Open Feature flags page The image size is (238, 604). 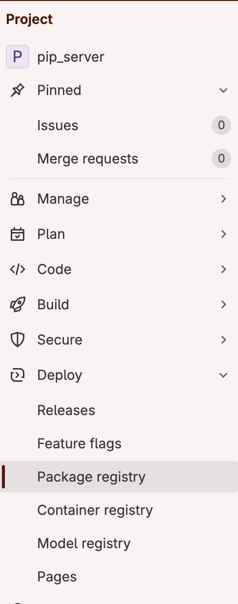(119, 443)
